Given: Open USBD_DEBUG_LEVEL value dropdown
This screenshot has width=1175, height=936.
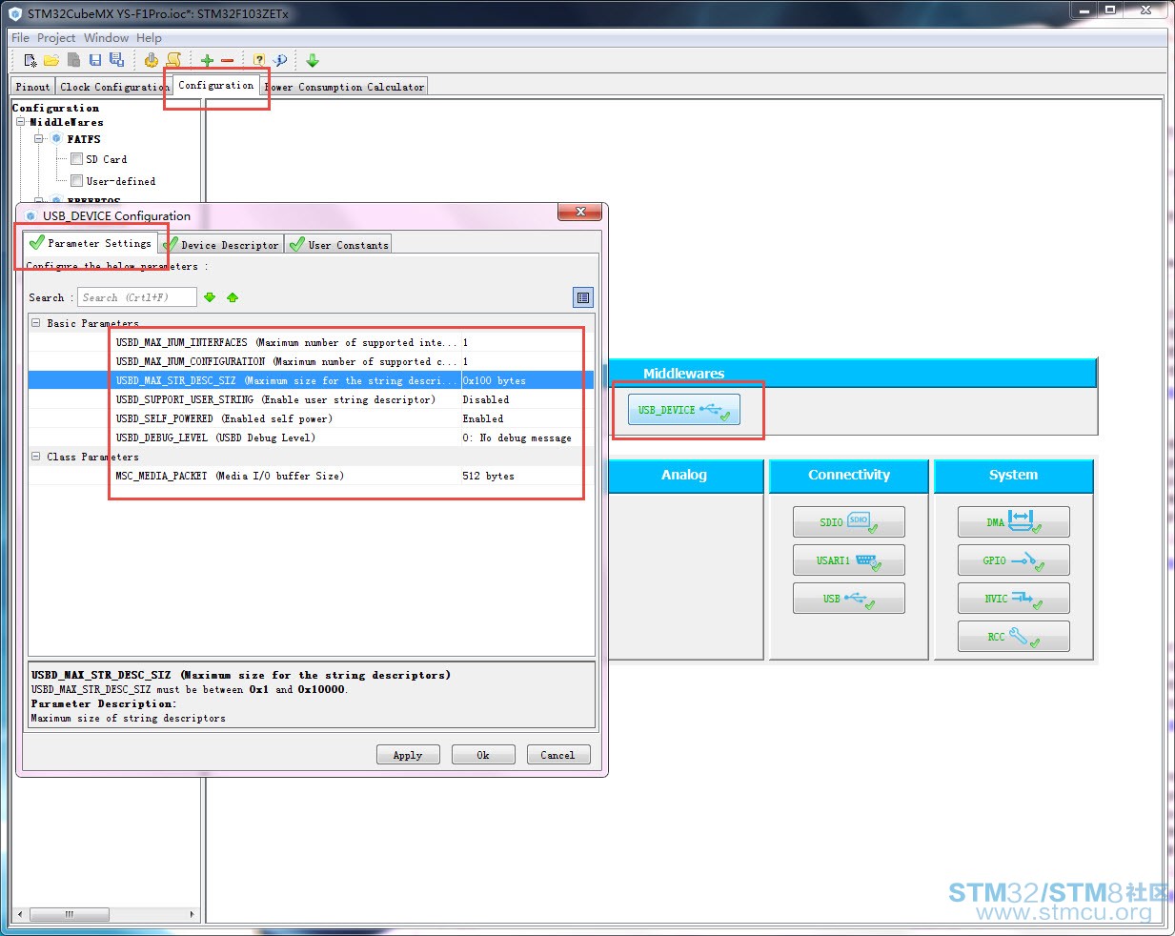Looking at the screenshot, I should coord(527,437).
